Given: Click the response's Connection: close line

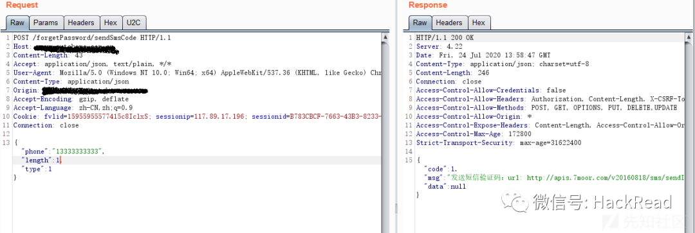Looking at the screenshot, I should tap(449, 82).
